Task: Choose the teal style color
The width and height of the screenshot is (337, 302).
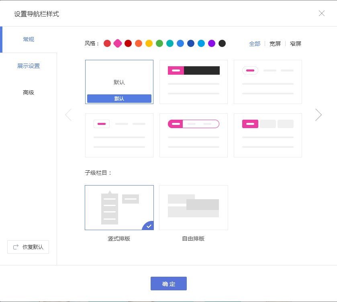Action: [170, 43]
